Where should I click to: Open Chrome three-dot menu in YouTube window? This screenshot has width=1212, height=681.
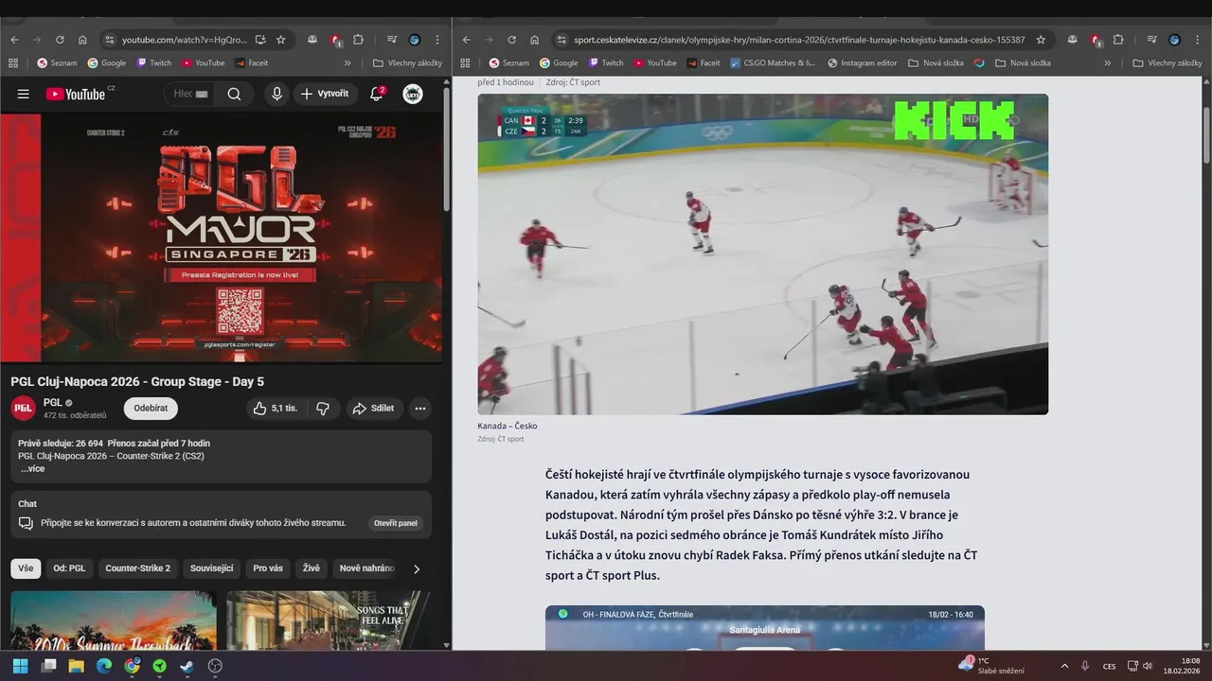437,40
